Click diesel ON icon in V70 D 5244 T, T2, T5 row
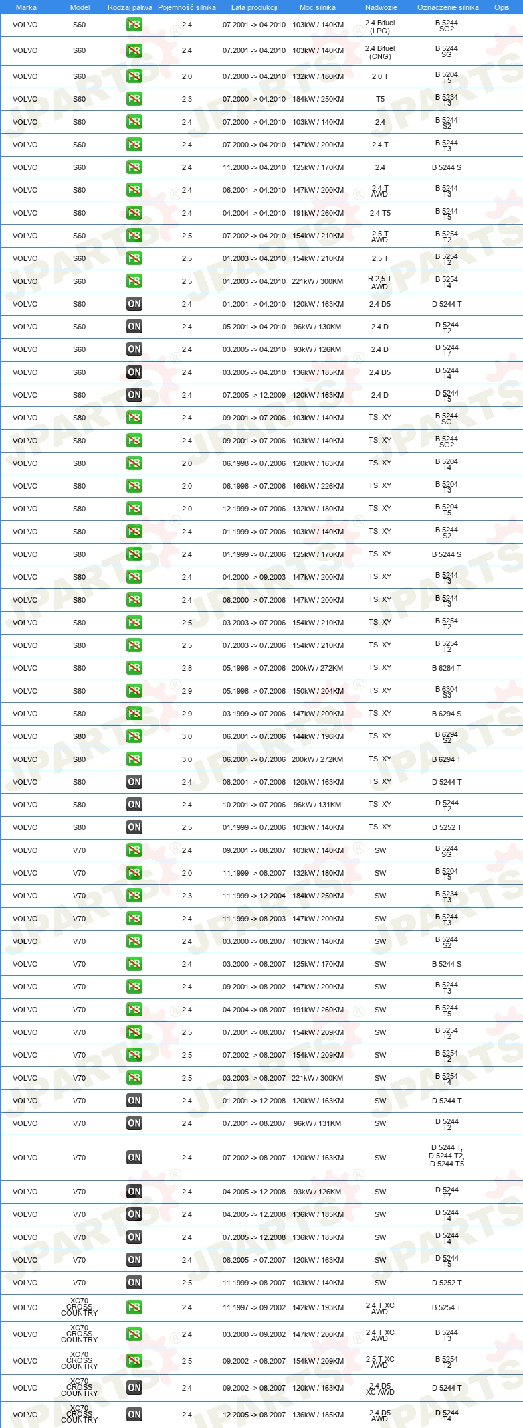Viewport: 523px width, 1428px height. point(134,1158)
